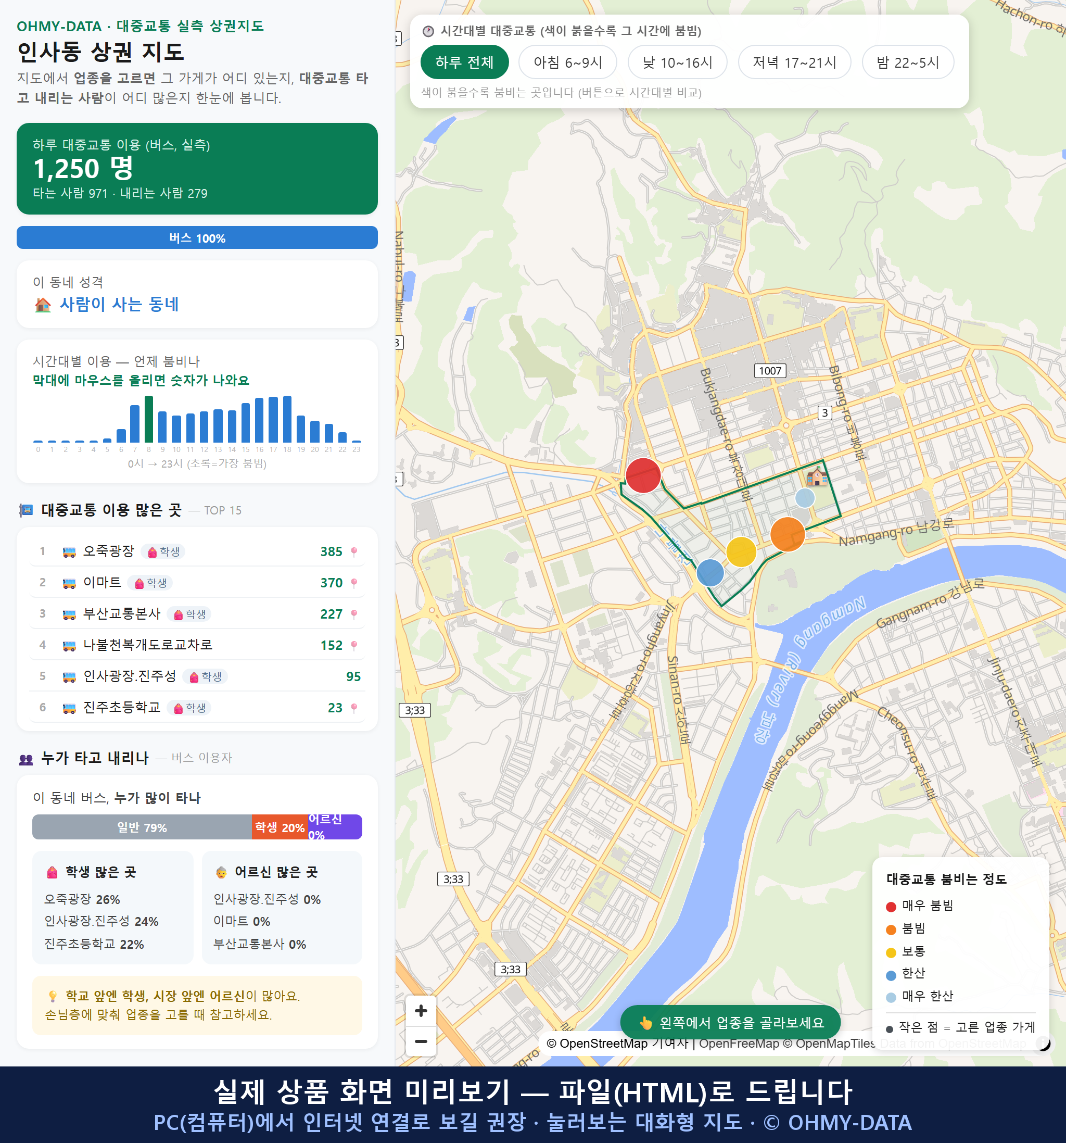The image size is (1066, 1143).
Task: Click the light blue very-quiet marker on map
Action: [805, 498]
